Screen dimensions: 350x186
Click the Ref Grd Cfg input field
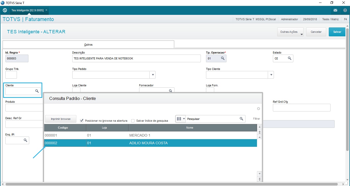click(x=302, y=108)
